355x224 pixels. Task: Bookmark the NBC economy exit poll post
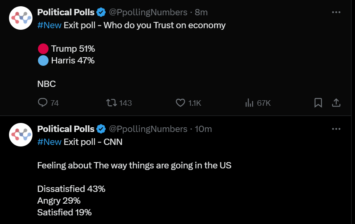(x=318, y=103)
